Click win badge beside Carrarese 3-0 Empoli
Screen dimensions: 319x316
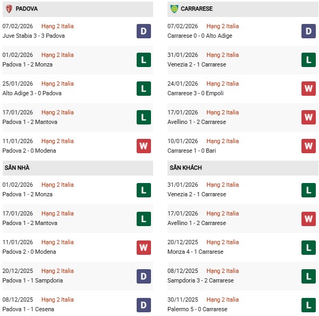[x=309, y=88]
